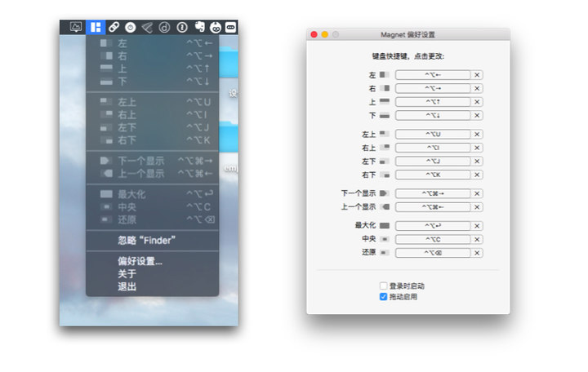This screenshot has height=372, width=588.
Task: Clear the 还原 shortcut with its X button
Action: tap(477, 253)
